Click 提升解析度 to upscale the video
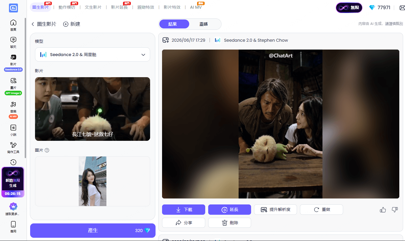405x241 pixels. [x=276, y=210]
